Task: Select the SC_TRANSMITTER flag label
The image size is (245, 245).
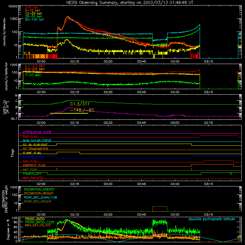Action: 36,149
